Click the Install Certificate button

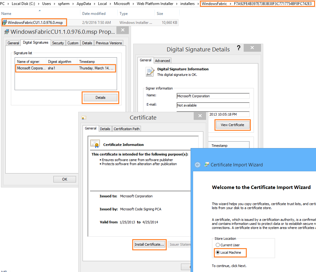pyautogui.click(x=149, y=244)
